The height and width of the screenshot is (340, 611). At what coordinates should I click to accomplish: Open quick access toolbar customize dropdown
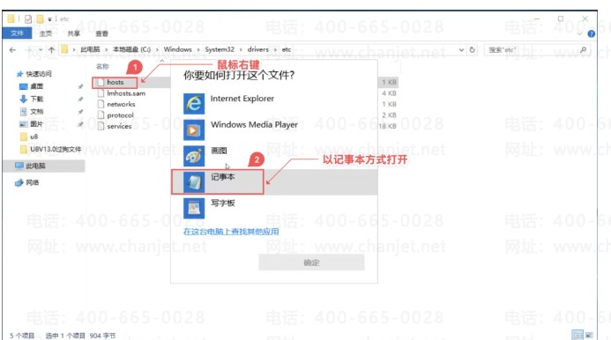point(49,19)
